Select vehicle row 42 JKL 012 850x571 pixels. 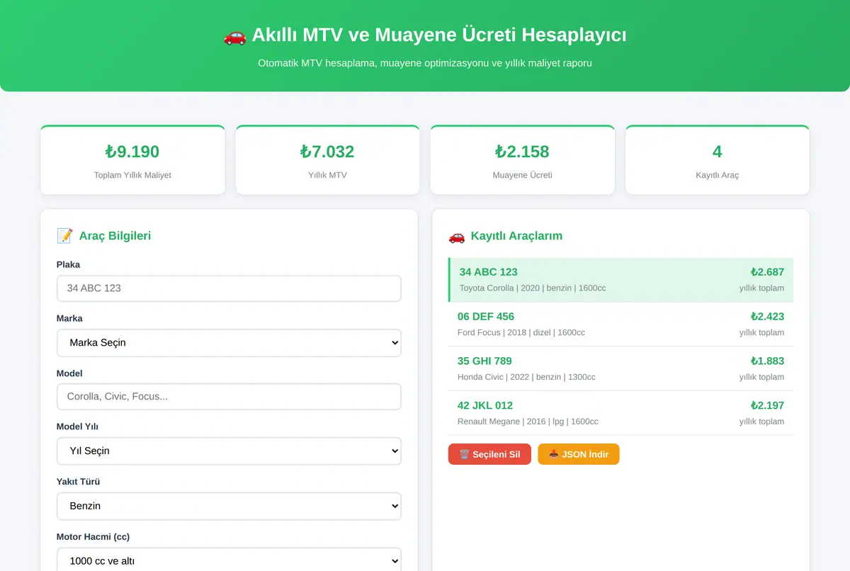coord(620,414)
